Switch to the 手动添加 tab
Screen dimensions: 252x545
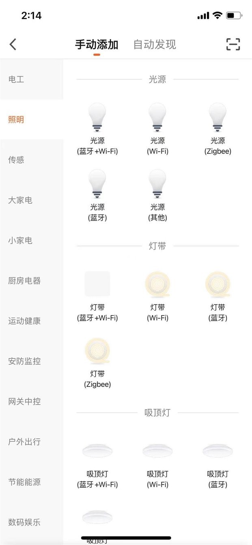(97, 44)
